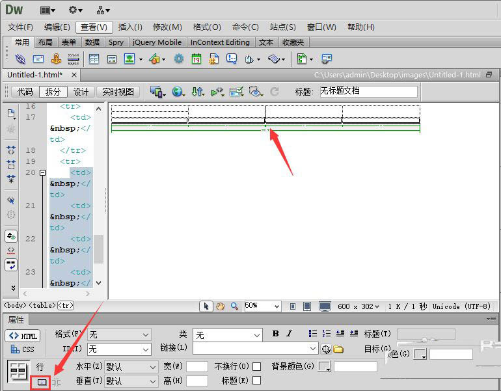
Task: Insert a named anchor icon
Action: pyautogui.click(x=56, y=59)
